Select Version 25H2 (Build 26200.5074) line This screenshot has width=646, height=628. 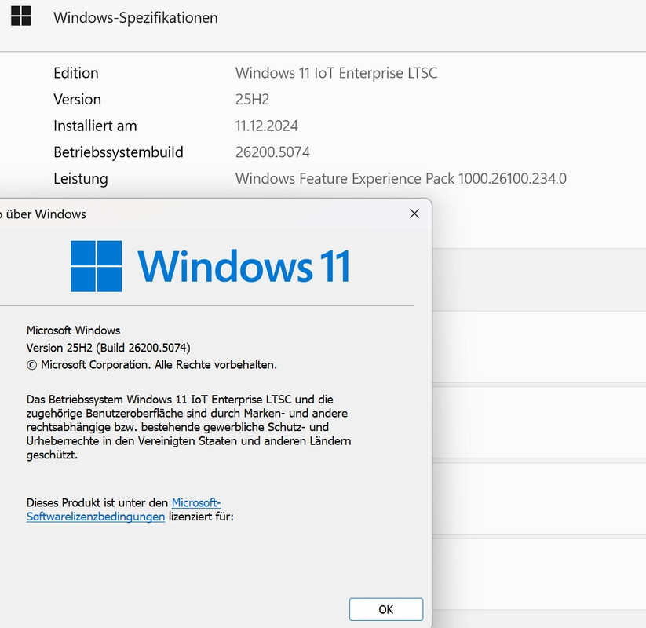[108, 348]
